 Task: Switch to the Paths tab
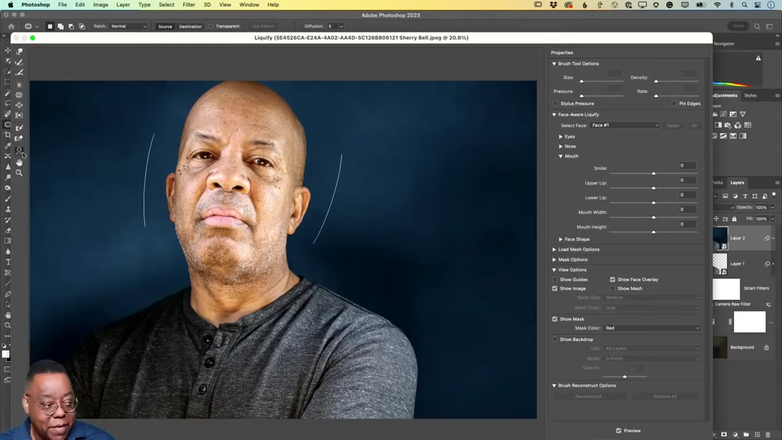(x=717, y=183)
